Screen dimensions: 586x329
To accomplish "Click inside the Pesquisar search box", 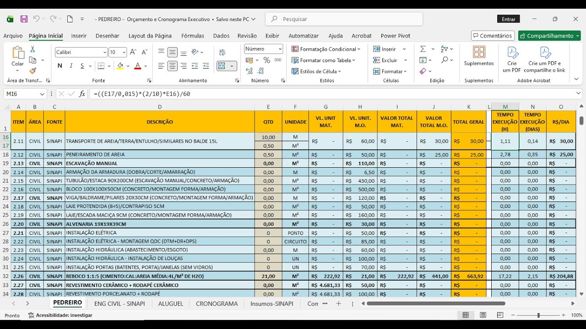I will (344, 19).
